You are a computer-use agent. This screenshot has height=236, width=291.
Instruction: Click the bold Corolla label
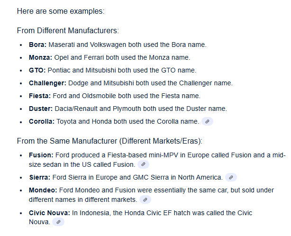coord(42,121)
